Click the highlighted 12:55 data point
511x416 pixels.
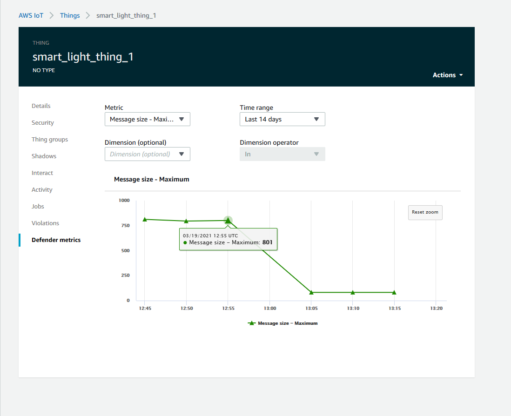[x=228, y=221]
